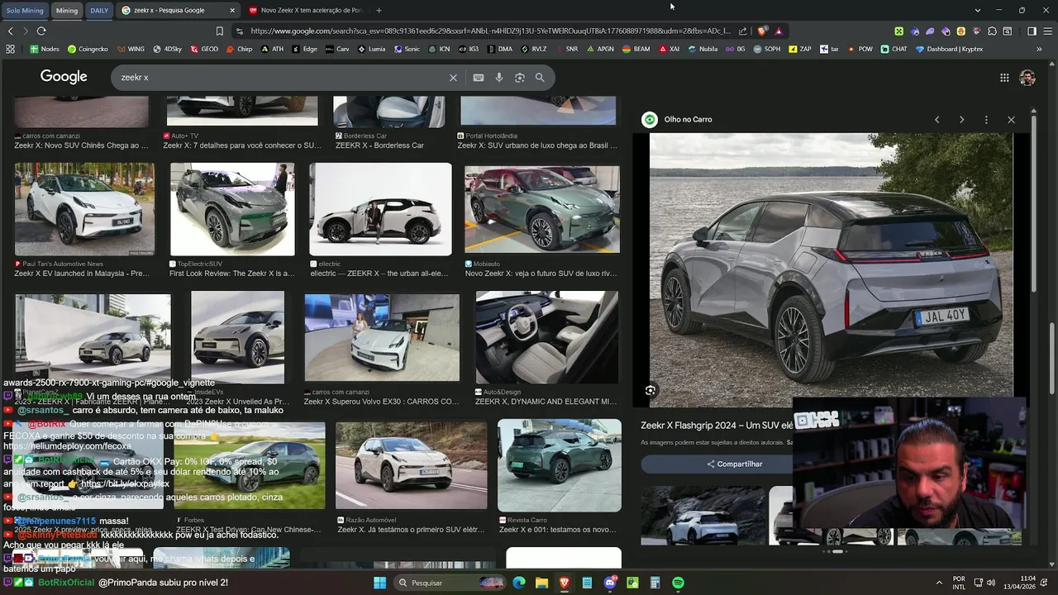Open Paul Tan's Zeekr X Malaysia thumbnail
This screenshot has height=595, width=1058.
(x=84, y=209)
